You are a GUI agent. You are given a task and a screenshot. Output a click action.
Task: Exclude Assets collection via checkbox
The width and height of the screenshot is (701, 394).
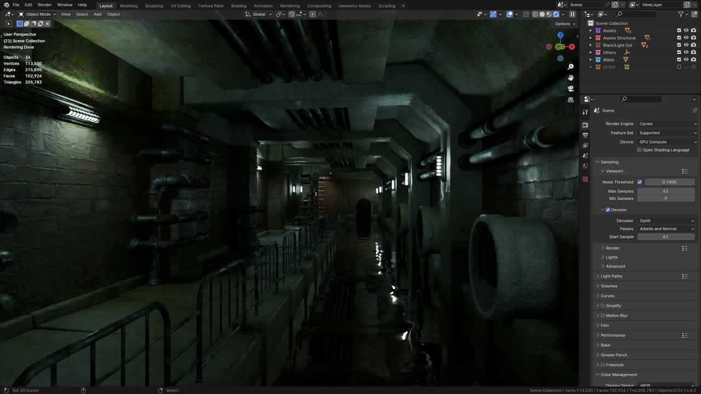pyautogui.click(x=679, y=31)
